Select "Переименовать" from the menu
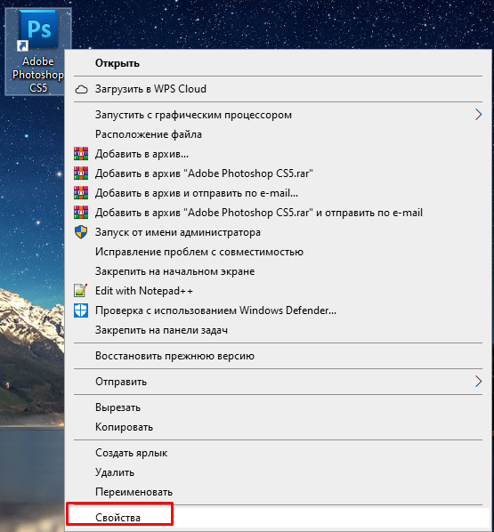This screenshot has width=494, height=532. point(278,492)
